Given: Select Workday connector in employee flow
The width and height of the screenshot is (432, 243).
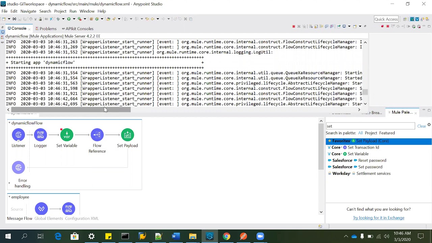Looking at the screenshot, I should (x=42, y=209).
